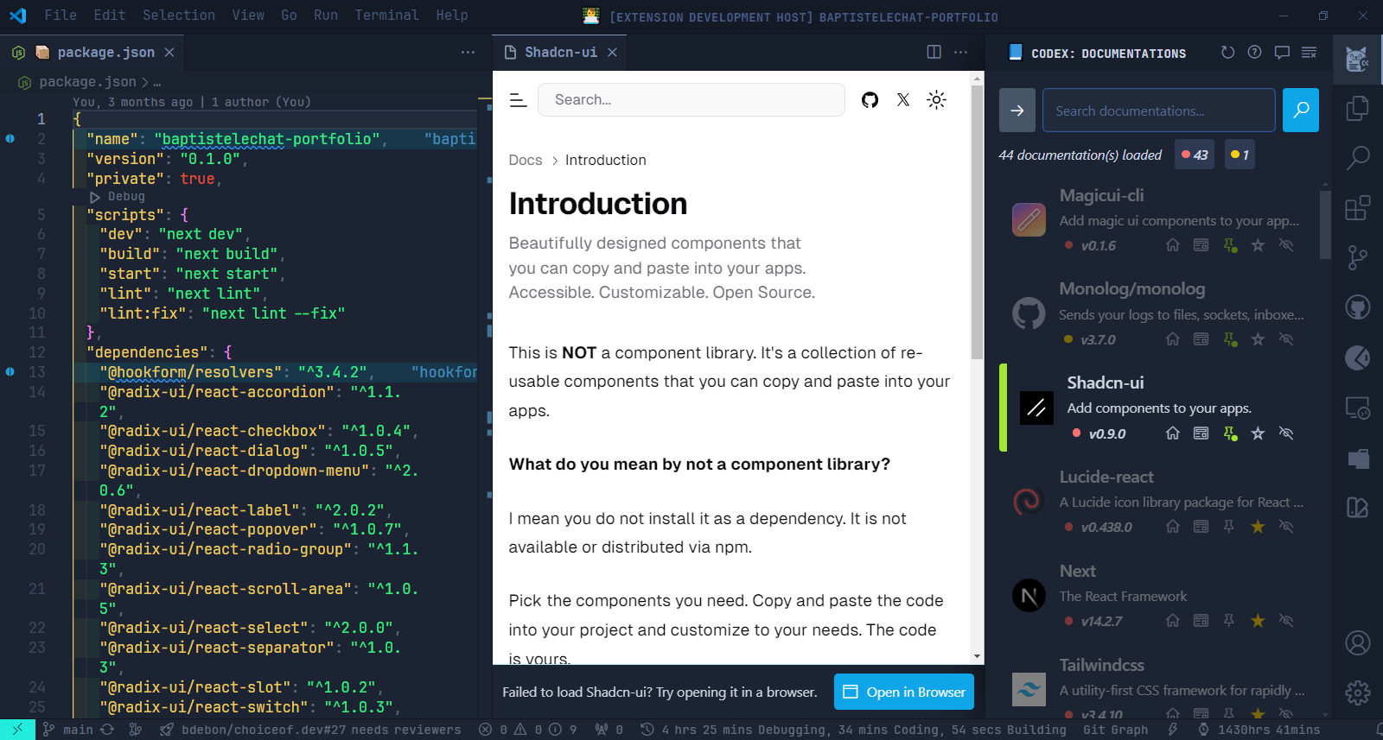The image size is (1383, 740).
Task: Close the package.json tab
Action: (169, 53)
